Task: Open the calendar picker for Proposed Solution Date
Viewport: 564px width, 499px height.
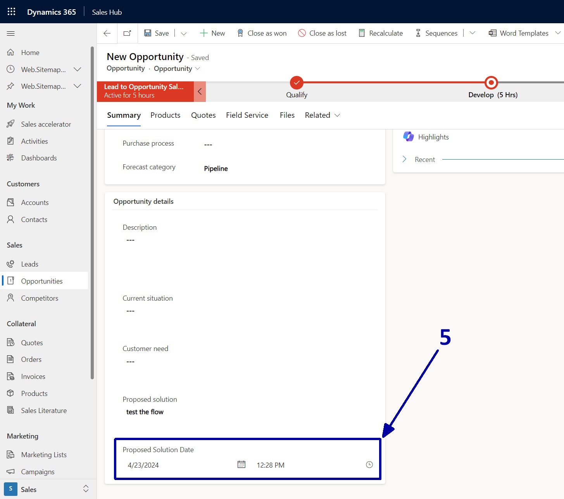Action: pyautogui.click(x=241, y=464)
